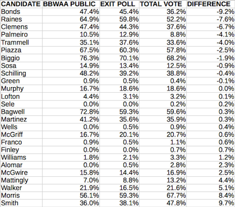Click the Bonds candidate name cell

21,12
